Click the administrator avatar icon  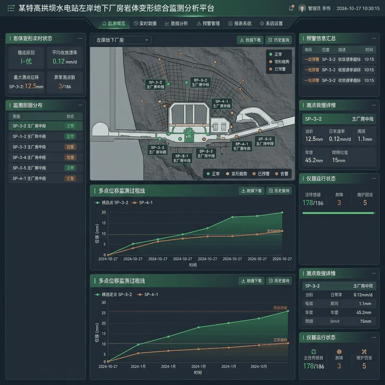tap(302, 8)
